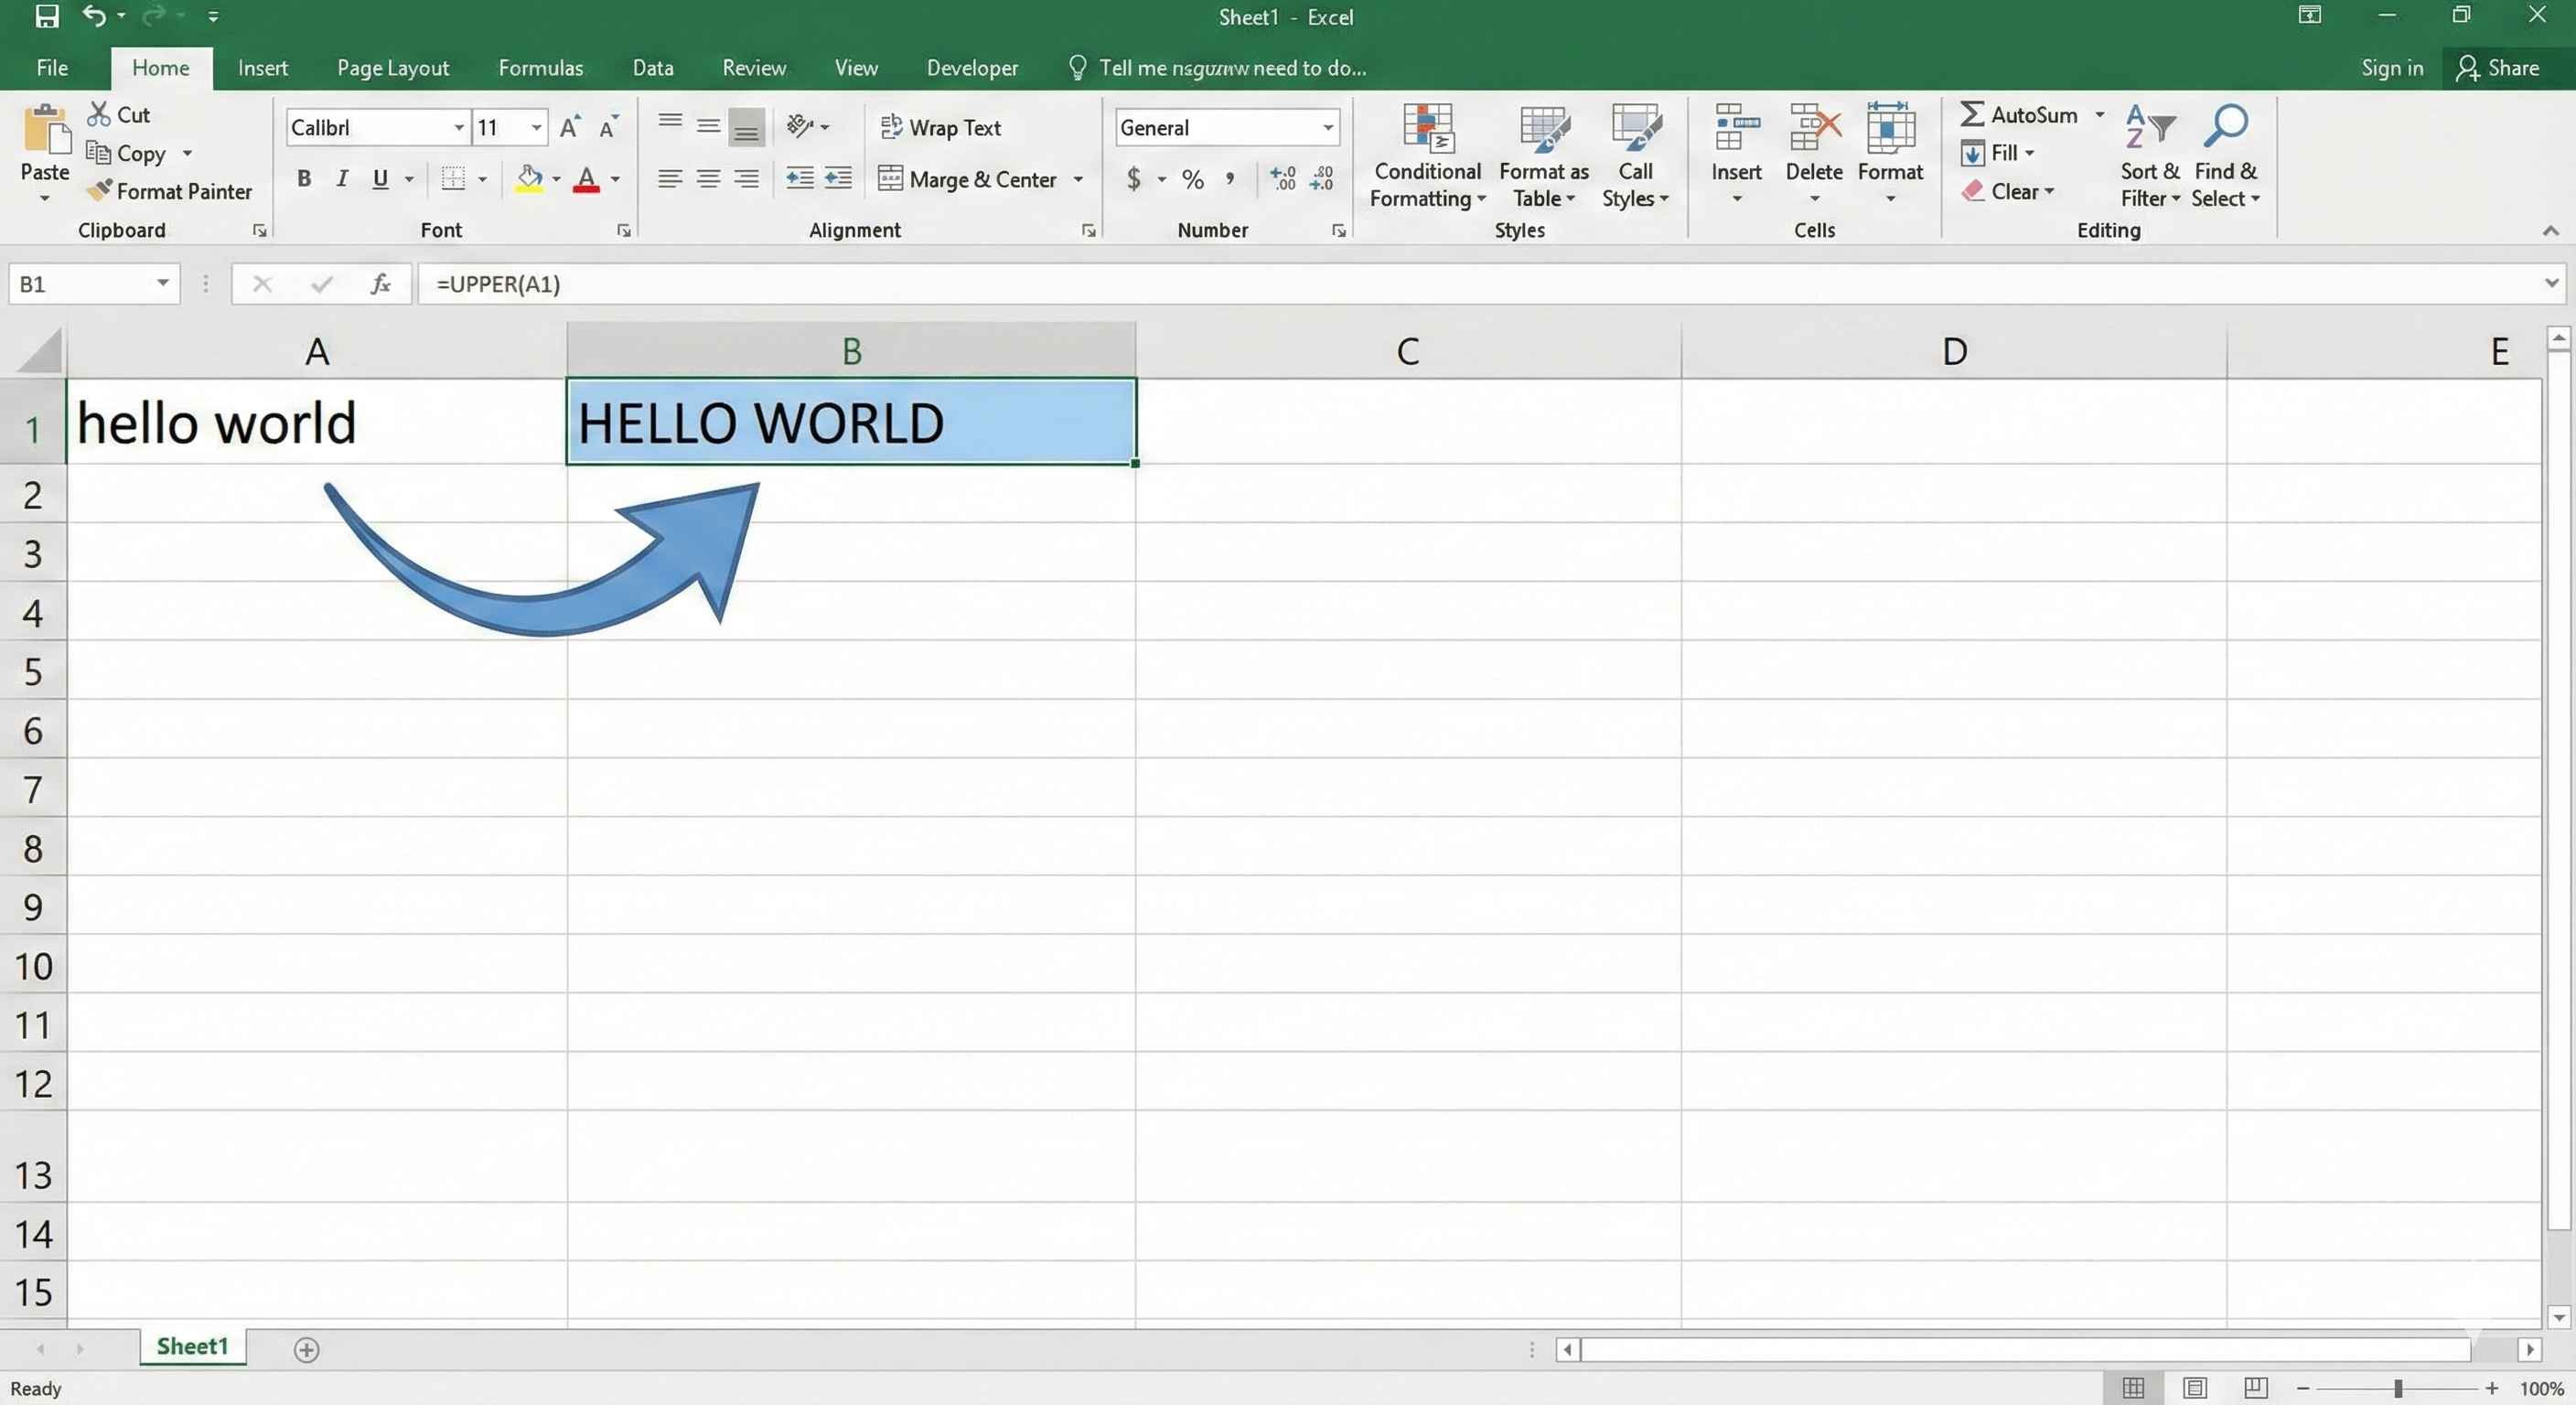The width and height of the screenshot is (2576, 1405).
Task: Click the Save icon in the quick access toolbar
Action: (x=47, y=16)
